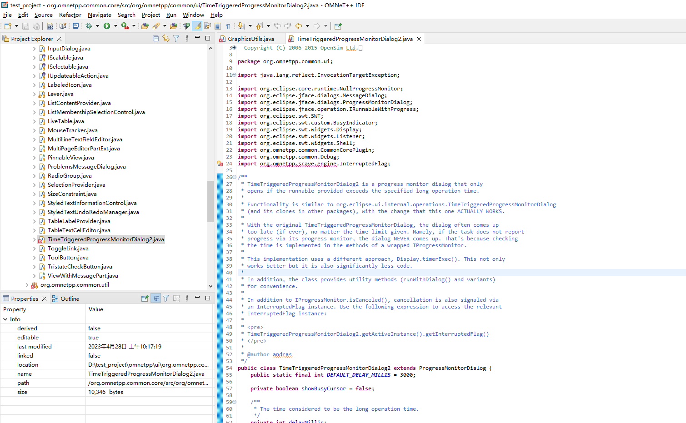686x423 pixels.
Task: Toggle Mark Occurrences highlighting in toolbar
Action: coord(197,26)
